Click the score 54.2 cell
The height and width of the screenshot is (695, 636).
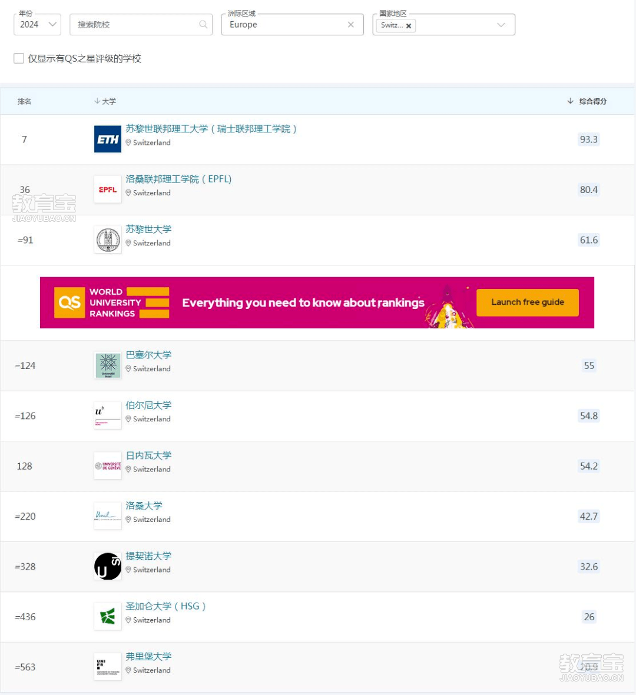pyautogui.click(x=588, y=466)
